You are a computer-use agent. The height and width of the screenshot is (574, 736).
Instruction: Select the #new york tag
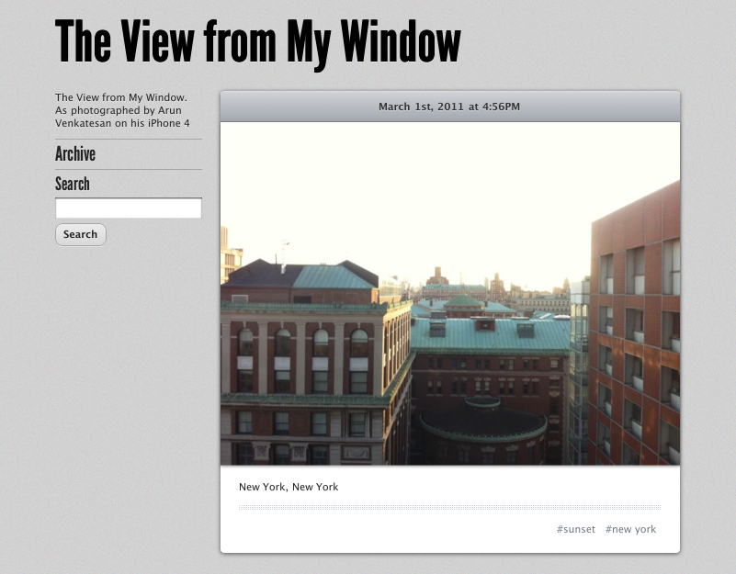coord(630,529)
